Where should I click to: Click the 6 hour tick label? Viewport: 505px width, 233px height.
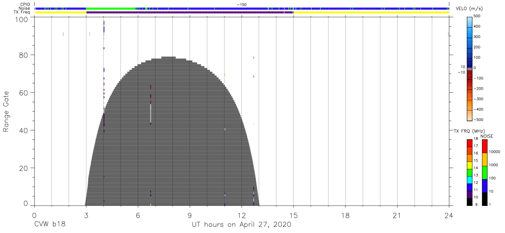click(x=138, y=215)
